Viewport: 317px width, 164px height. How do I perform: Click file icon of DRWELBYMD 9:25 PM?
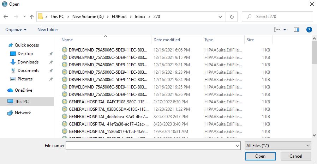click(x=65, y=87)
